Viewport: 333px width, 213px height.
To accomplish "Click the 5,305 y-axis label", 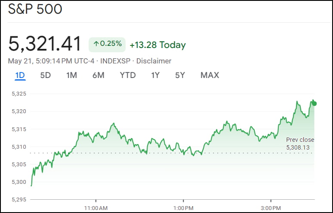I will click(x=19, y=164).
